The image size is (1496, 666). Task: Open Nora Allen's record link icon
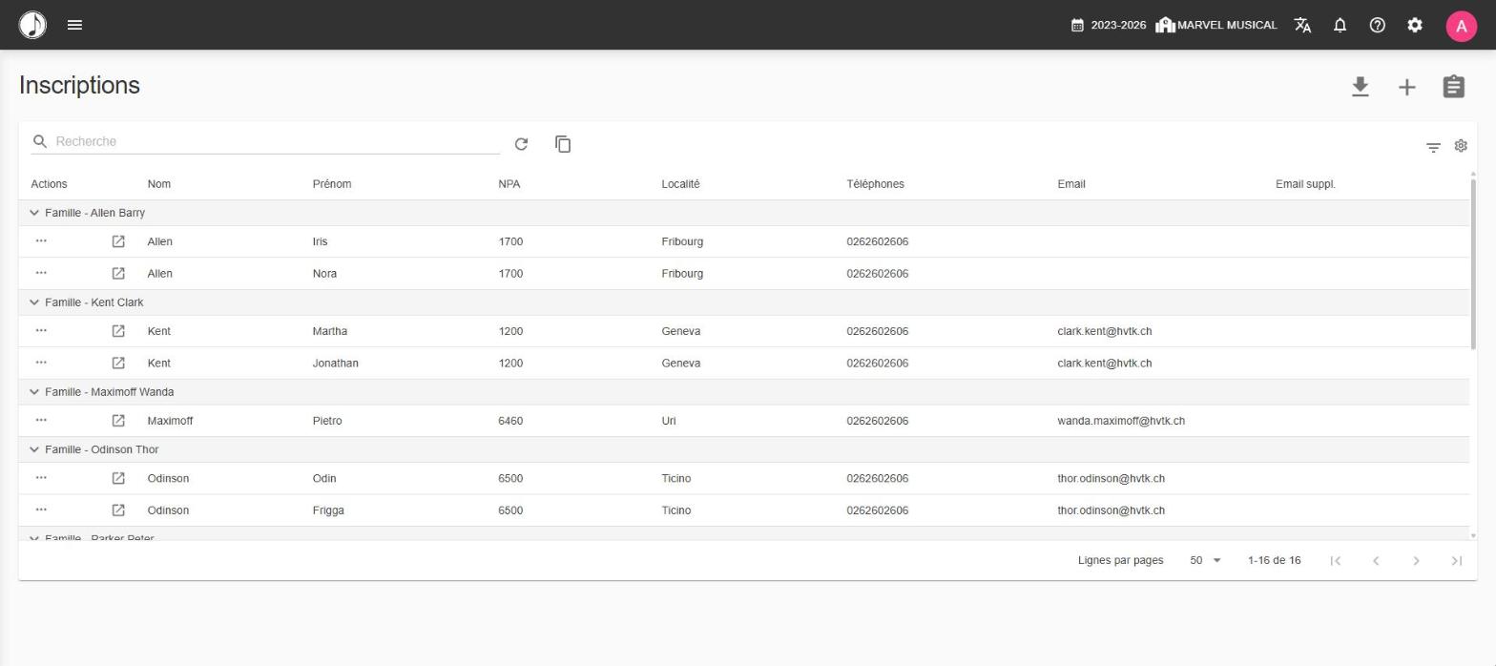pyautogui.click(x=118, y=274)
